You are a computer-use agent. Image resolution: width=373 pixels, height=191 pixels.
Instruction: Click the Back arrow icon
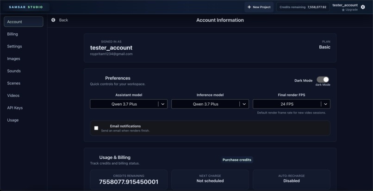[x=53, y=20]
